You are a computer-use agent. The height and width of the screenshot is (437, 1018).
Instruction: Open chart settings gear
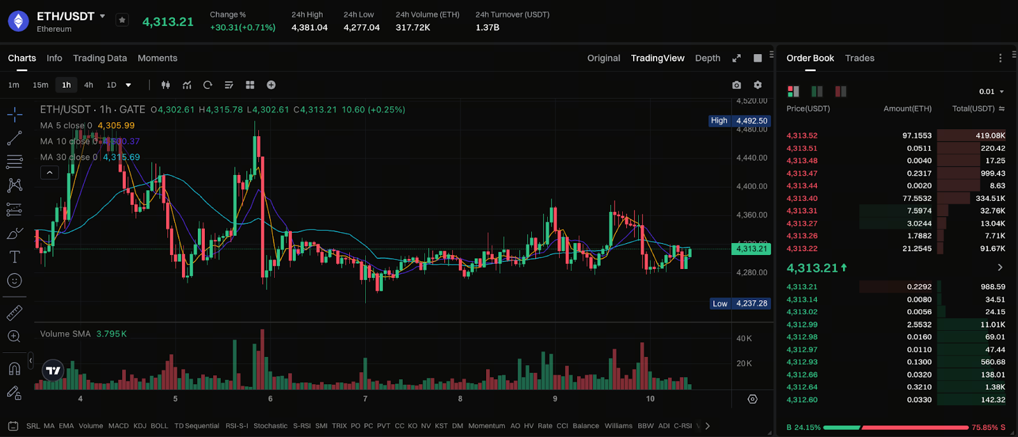pos(758,85)
